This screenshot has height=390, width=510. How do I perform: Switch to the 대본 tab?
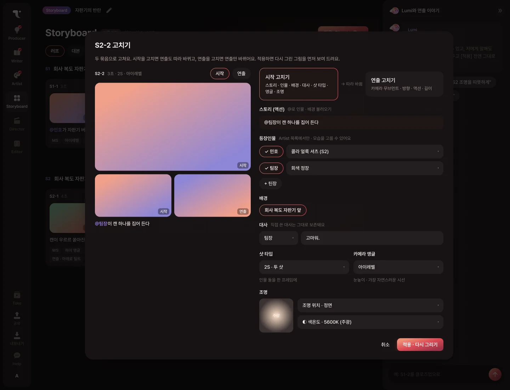[x=76, y=51]
